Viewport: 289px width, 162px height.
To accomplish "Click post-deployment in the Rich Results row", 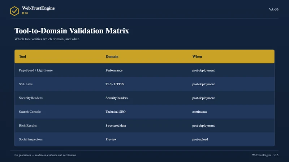I will 203,125.
